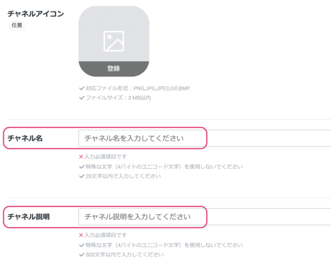This screenshot has width=331, height=266.
Task: Click the PNG,JPG,JPEG,GIF,BMP file format text
Action: [162, 88]
